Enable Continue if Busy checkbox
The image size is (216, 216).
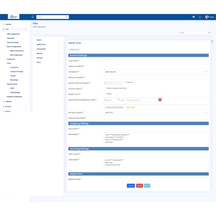[x=105, y=88]
